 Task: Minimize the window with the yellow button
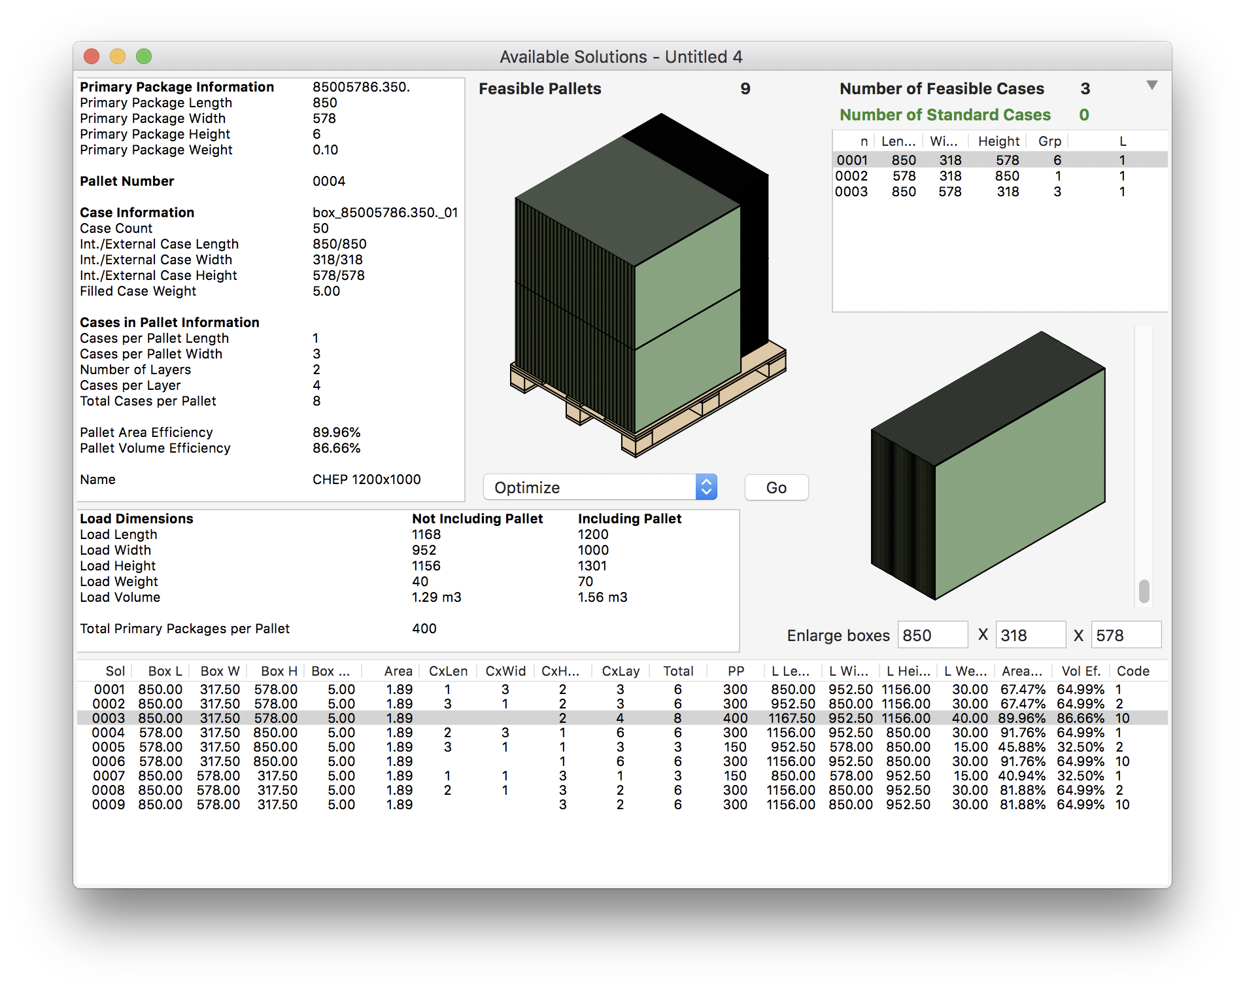(x=118, y=57)
